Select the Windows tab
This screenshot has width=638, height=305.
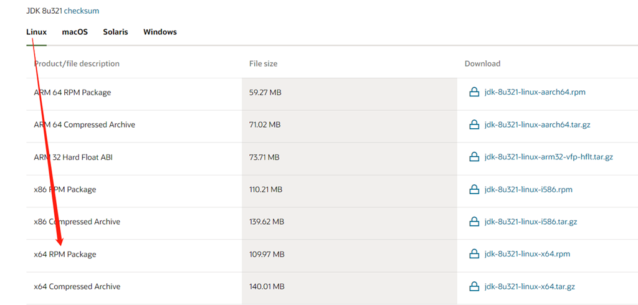pyautogui.click(x=160, y=32)
